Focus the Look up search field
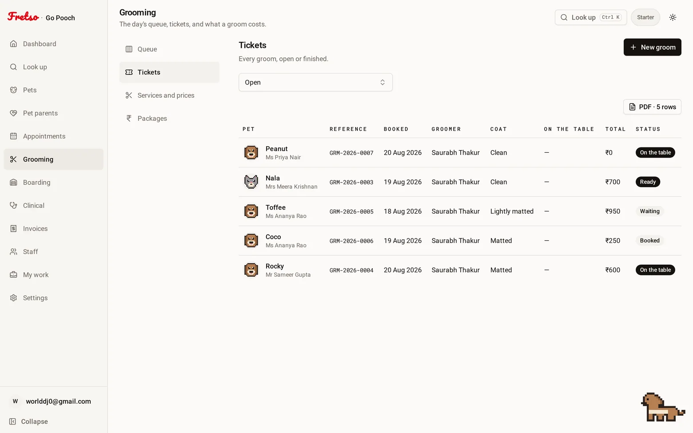693x433 pixels. click(591, 17)
